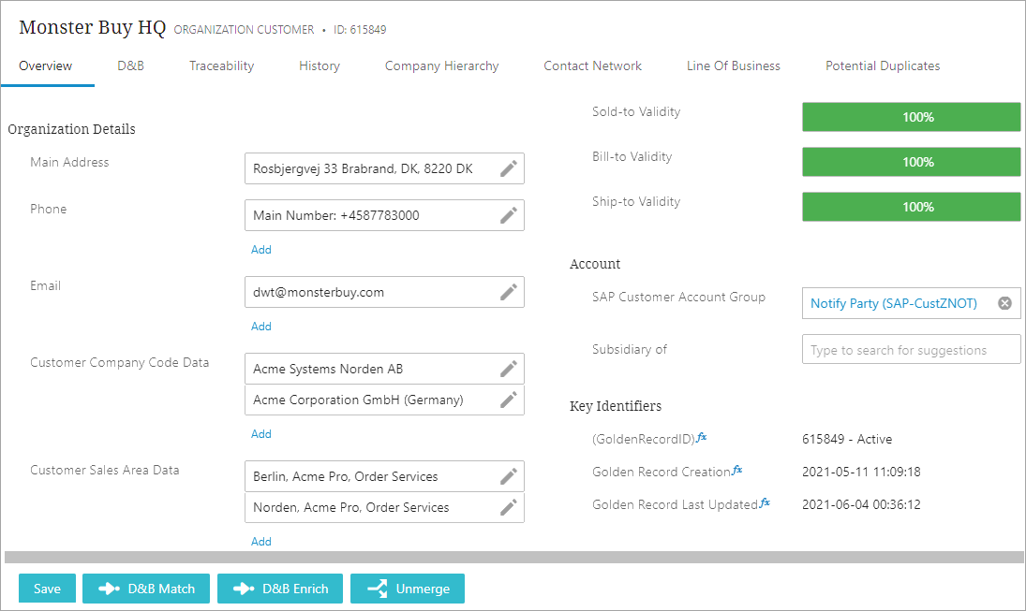
Task: Click Add link under Phone
Action: point(261,250)
